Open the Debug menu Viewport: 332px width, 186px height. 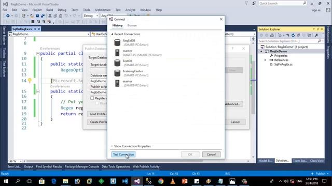click(62, 10)
